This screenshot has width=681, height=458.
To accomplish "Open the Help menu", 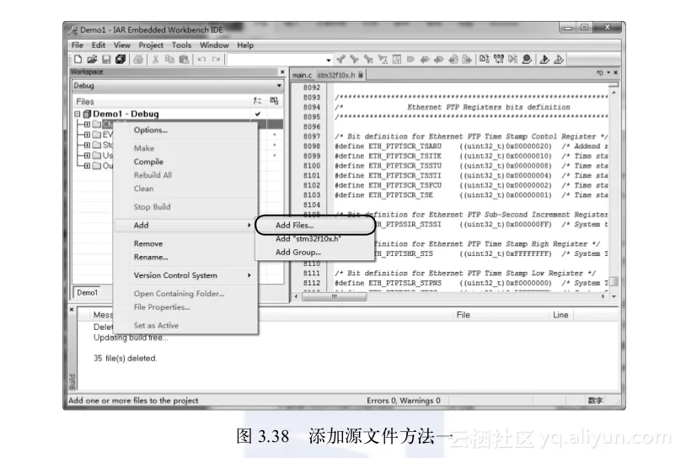I will tap(245, 45).
